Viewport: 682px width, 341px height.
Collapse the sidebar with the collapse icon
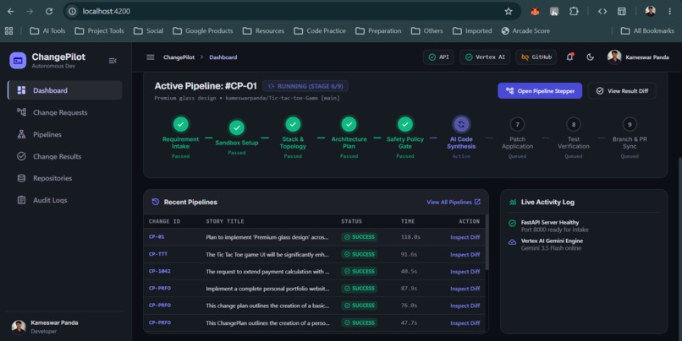(113, 61)
